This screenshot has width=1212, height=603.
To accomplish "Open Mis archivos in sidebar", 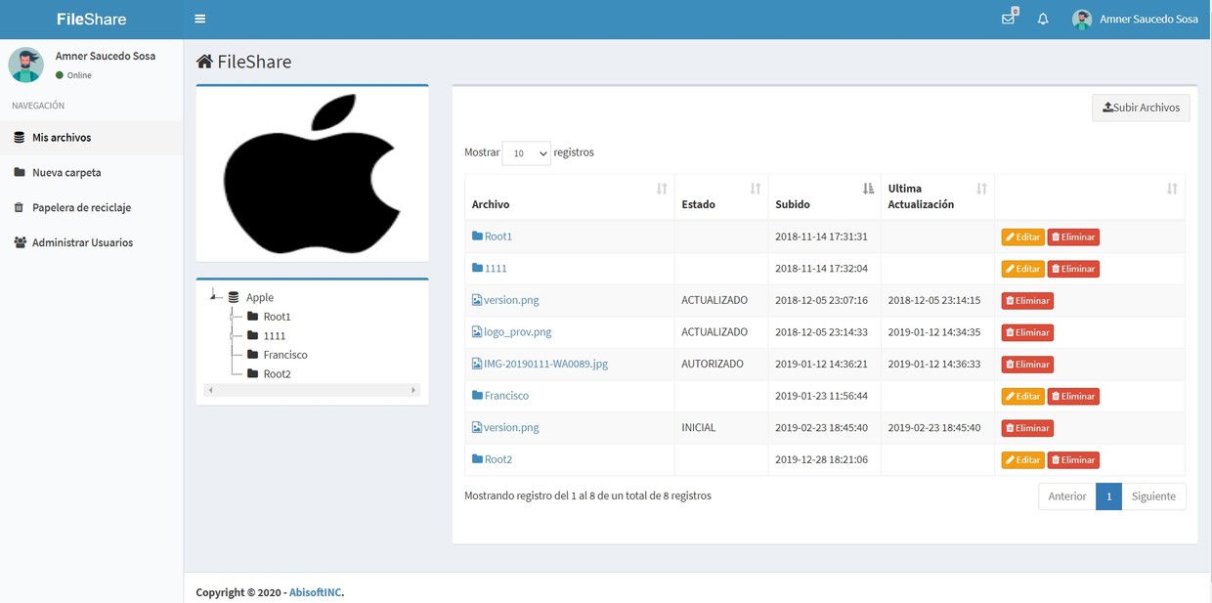I will coord(92,138).
